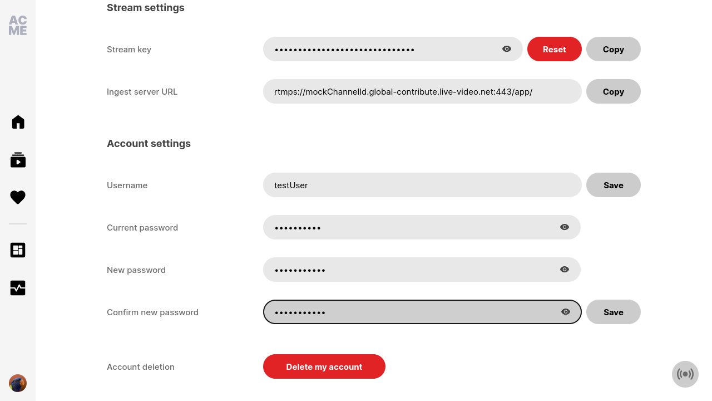
Task: Open the dashboard layout icon in sidebar
Action: [x=18, y=250]
